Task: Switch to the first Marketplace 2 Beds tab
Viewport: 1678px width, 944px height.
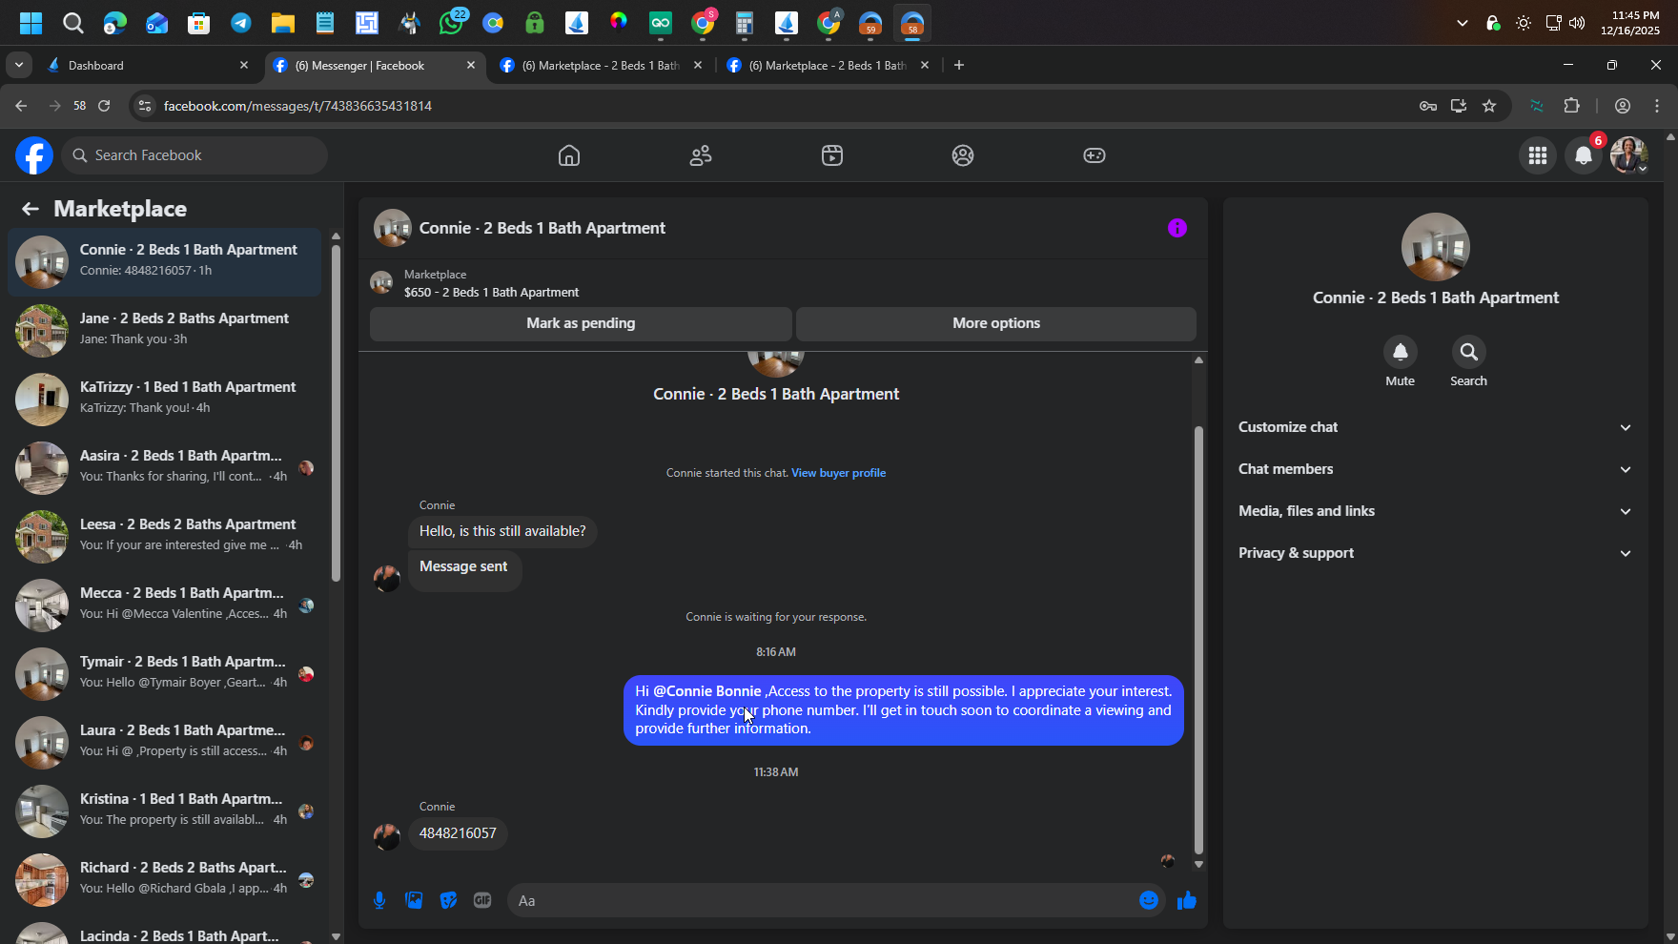Action: point(602,65)
